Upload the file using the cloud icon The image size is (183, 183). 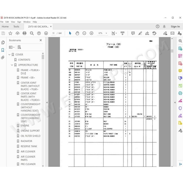click(x=18, y=33)
